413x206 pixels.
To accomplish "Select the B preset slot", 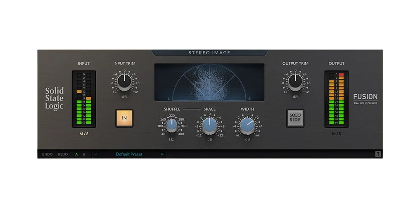I will [84, 154].
